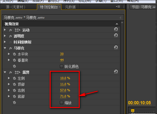
Task: Toggle stopwatch beside 缩放 checkbox
Action: [14, 102]
